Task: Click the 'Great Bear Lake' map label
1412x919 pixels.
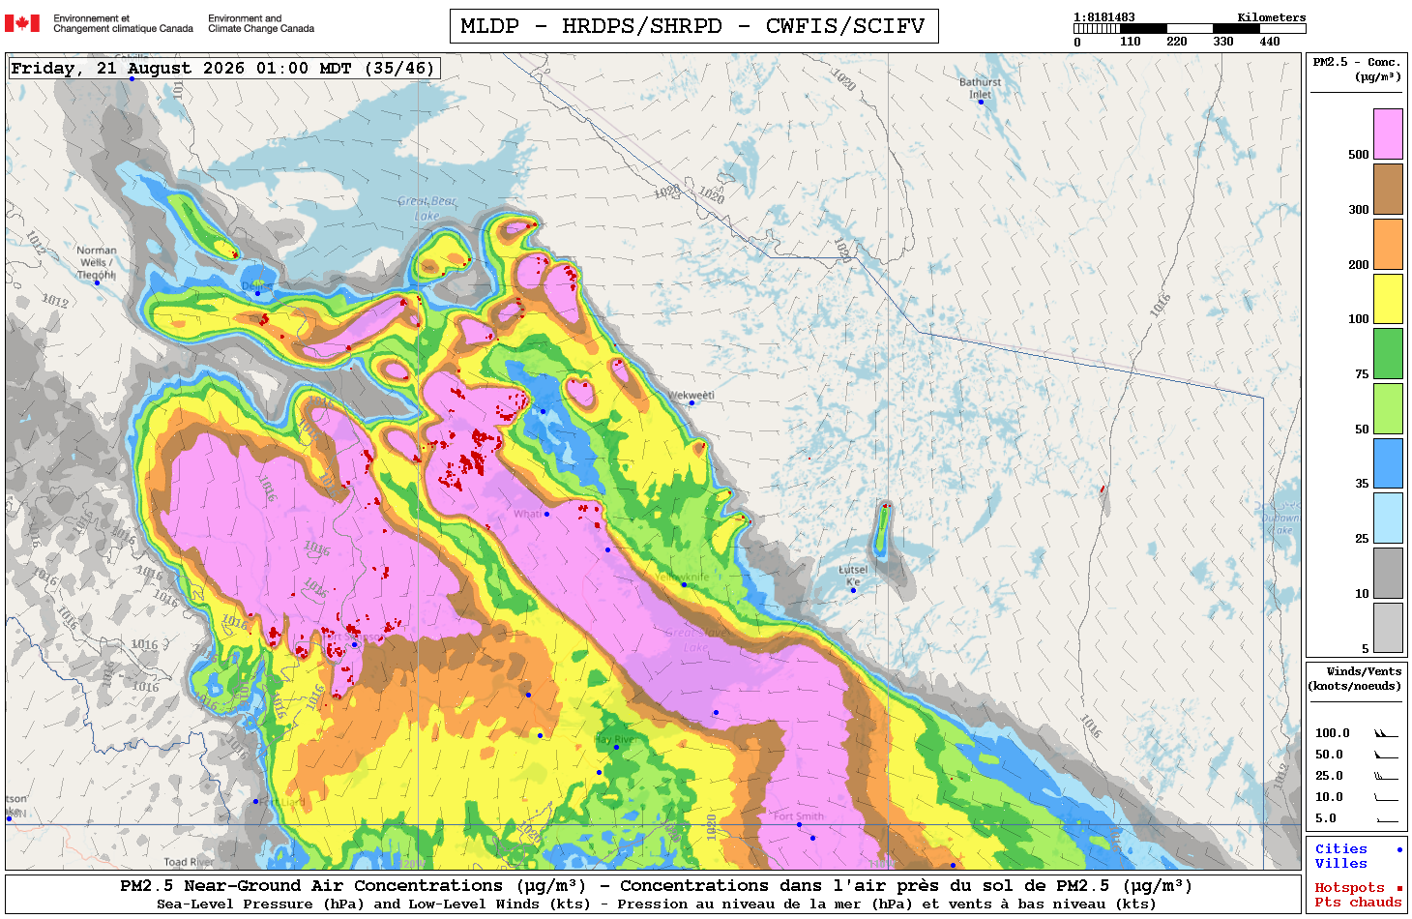Action: pyautogui.click(x=427, y=208)
